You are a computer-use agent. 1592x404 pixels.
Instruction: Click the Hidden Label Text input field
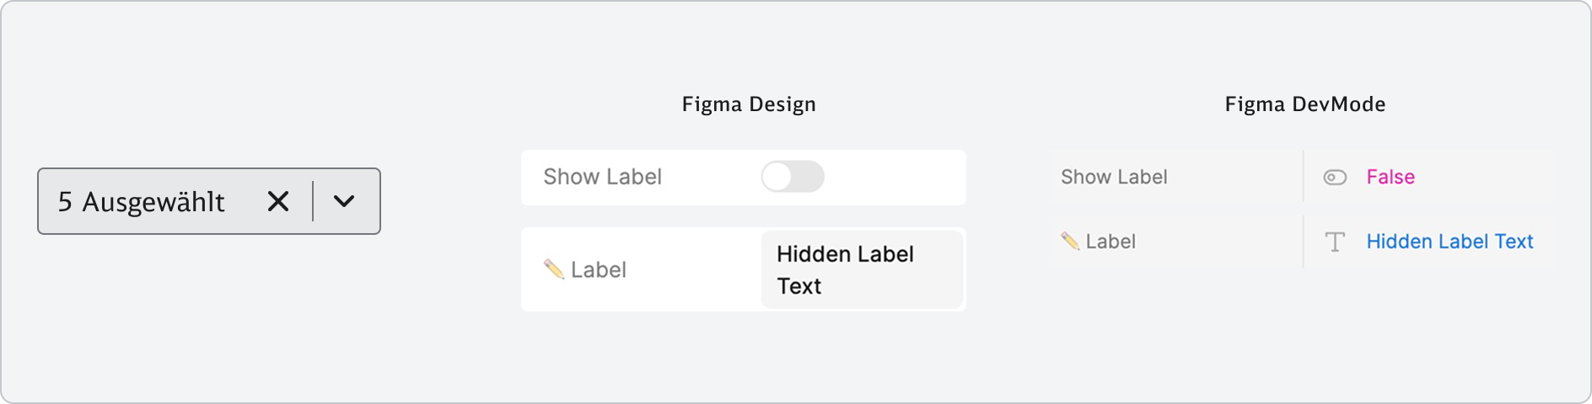point(861,270)
